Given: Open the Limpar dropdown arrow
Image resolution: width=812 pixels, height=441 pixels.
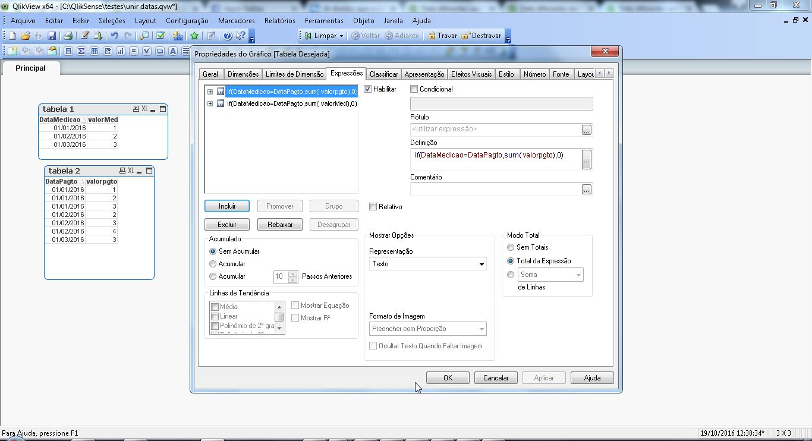Looking at the screenshot, I should click(341, 36).
